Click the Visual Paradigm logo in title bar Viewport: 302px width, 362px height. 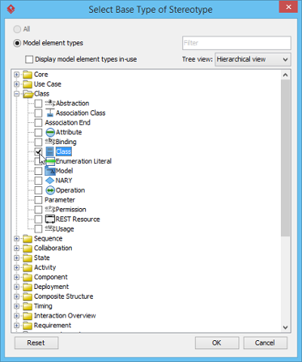point(11,10)
